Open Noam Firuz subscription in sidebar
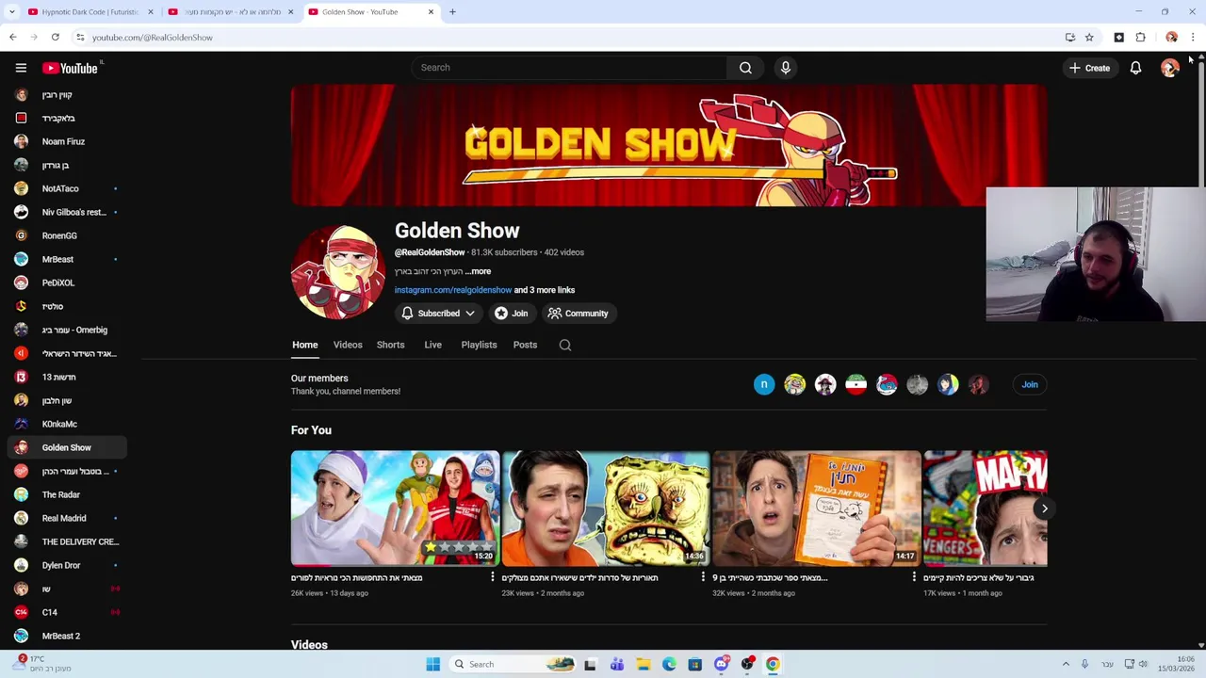The image size is (1206, 678). (66, 141)
